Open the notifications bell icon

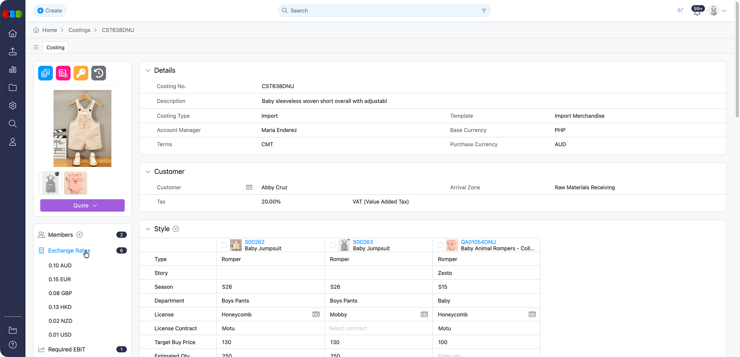tap(697, 11)
